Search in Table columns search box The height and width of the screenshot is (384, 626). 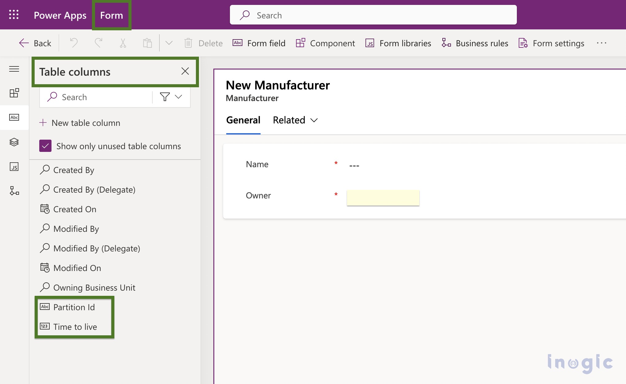[98, 96]
